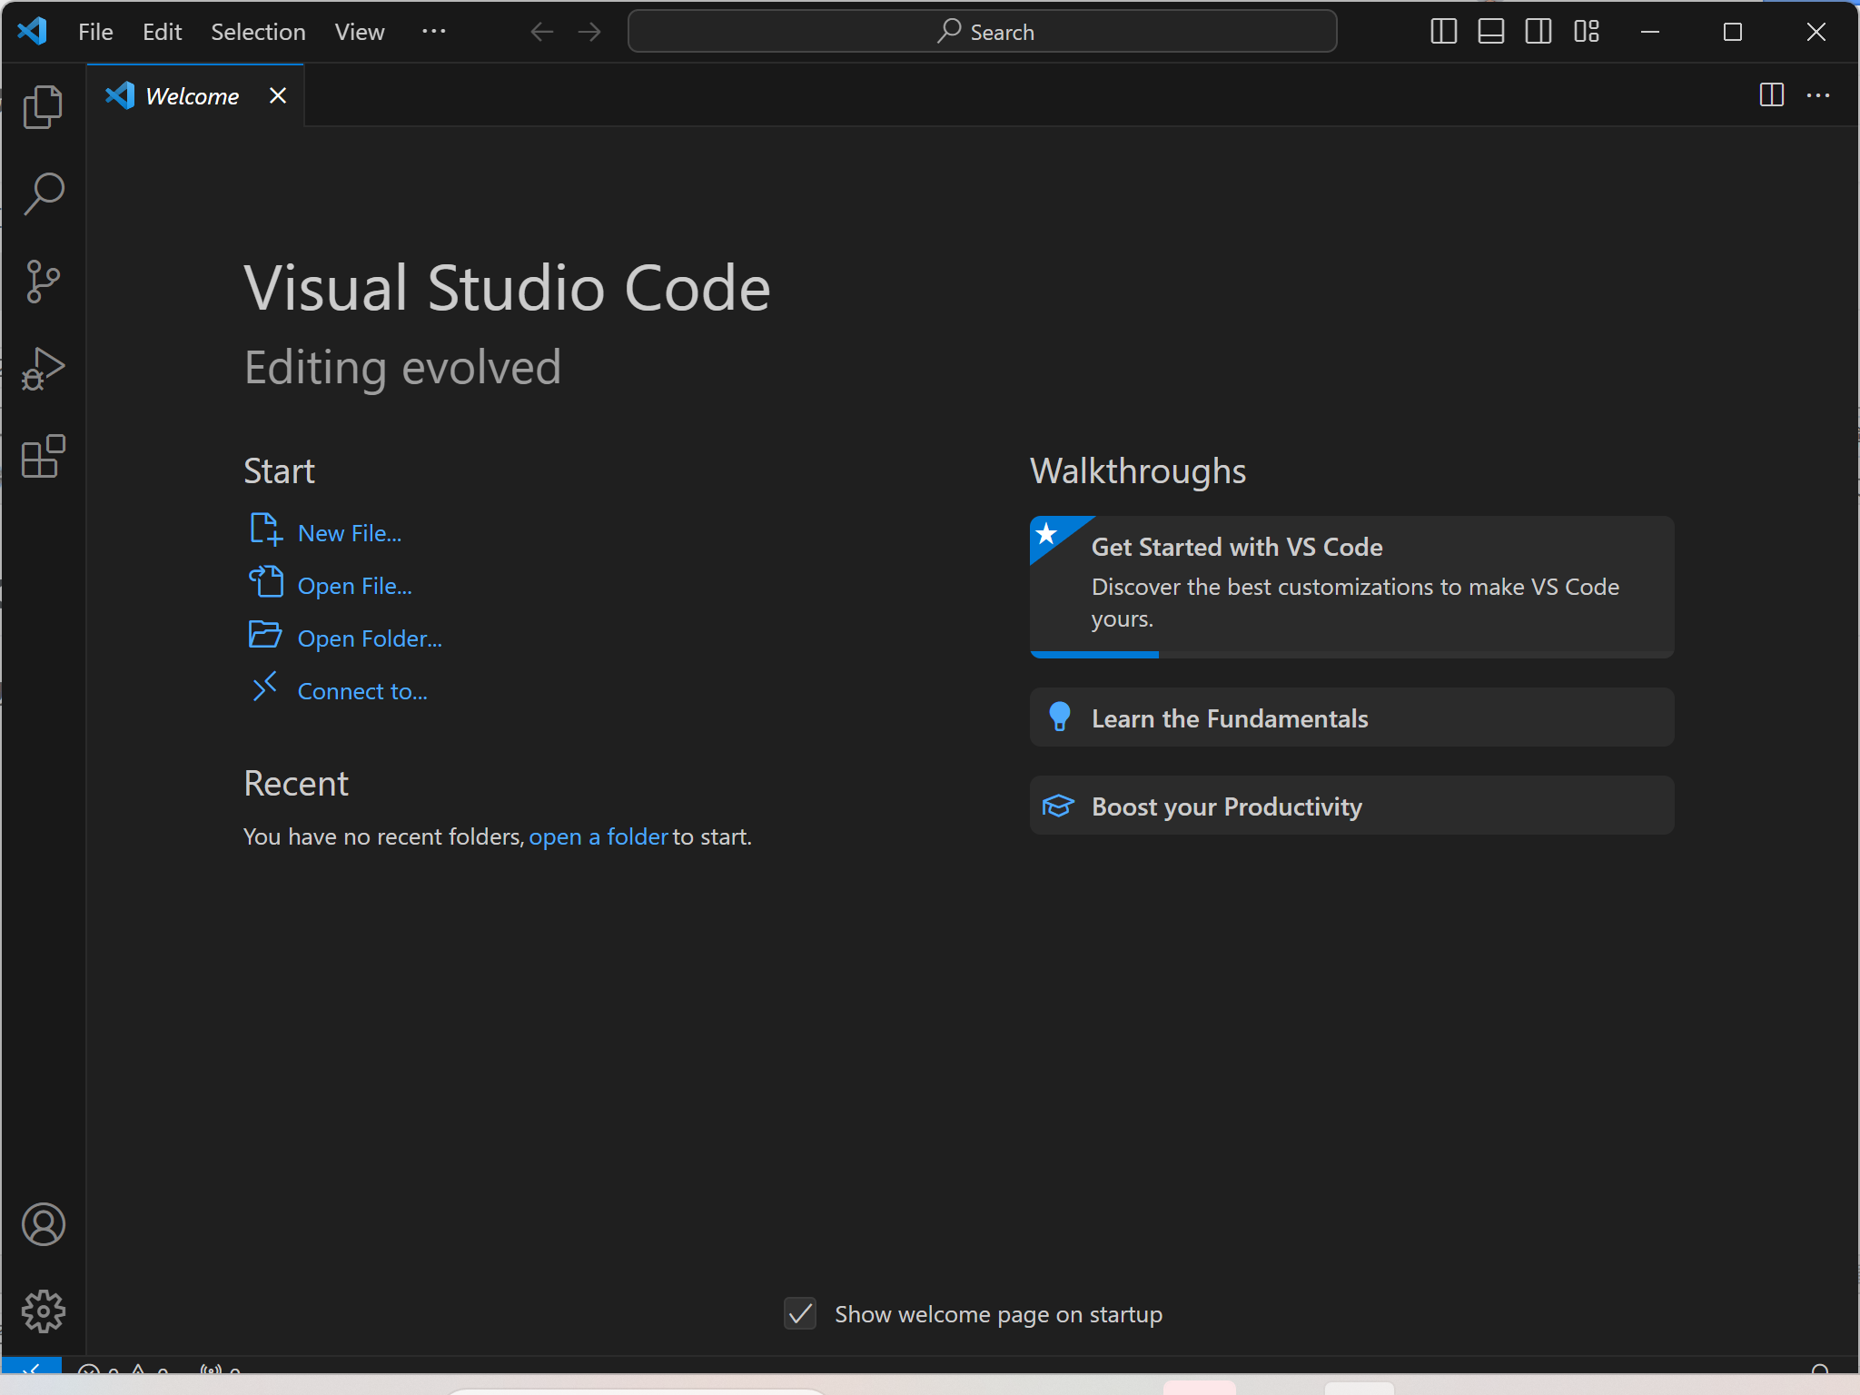
Task: Click the Get Started progress bar
Action: point(1351,655)
